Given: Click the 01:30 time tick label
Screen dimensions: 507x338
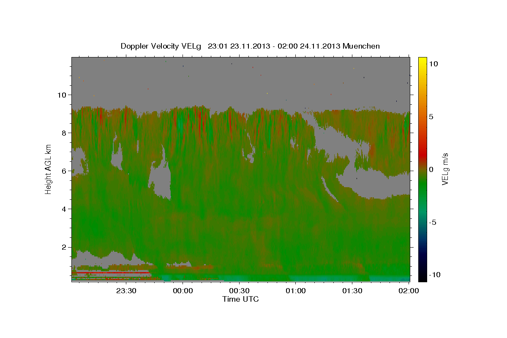Looking at the screenshot, I should [352, 291].
